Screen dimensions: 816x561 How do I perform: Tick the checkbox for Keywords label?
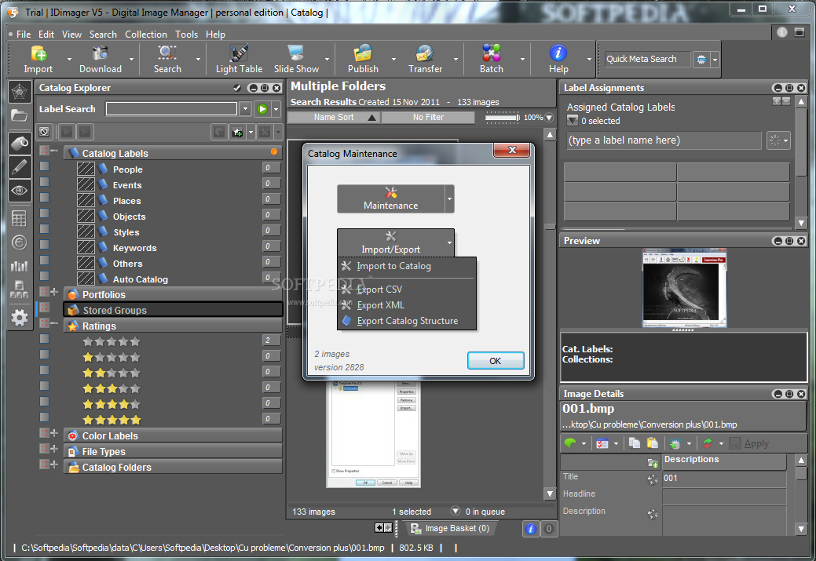pos(45,245)
